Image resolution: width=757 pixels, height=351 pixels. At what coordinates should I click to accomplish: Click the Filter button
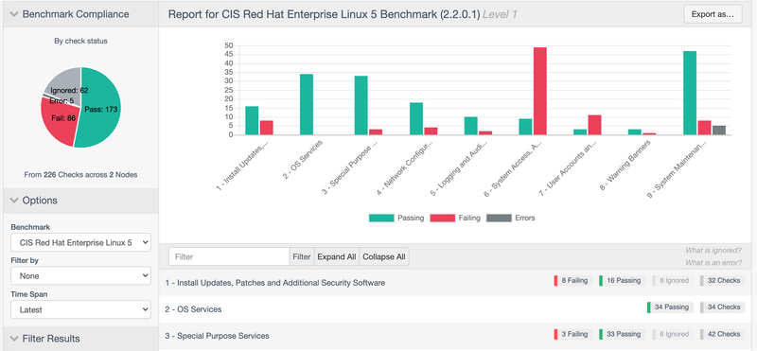tap(302, 256)
